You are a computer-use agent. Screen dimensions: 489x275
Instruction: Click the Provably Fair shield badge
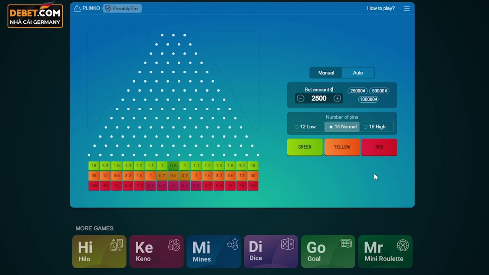(122, 8)
